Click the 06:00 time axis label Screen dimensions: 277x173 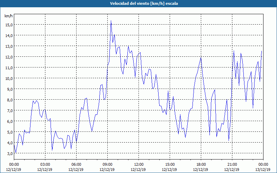pos(76,165)
